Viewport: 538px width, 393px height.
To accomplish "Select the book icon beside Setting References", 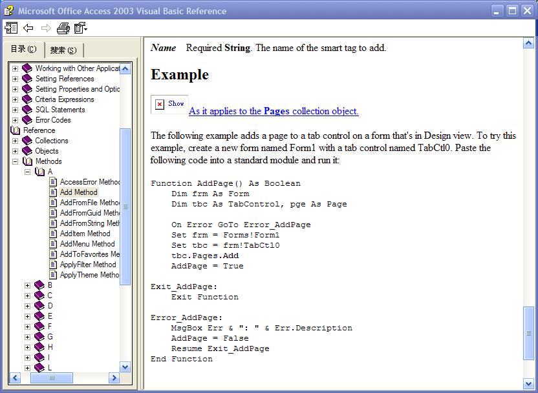I will pos(27,79).
